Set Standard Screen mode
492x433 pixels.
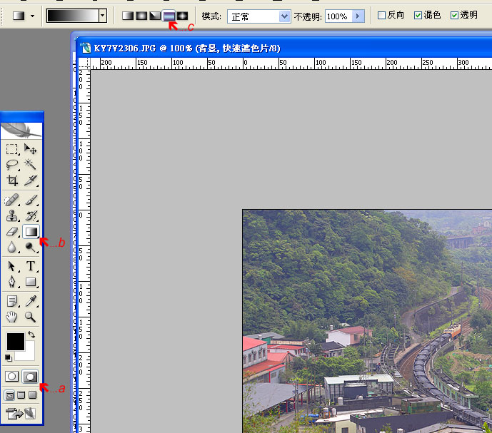coord(9,395)
